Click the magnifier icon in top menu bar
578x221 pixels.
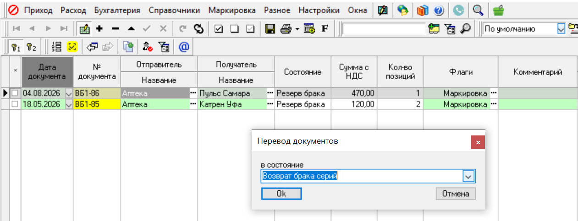coord(478,10)
